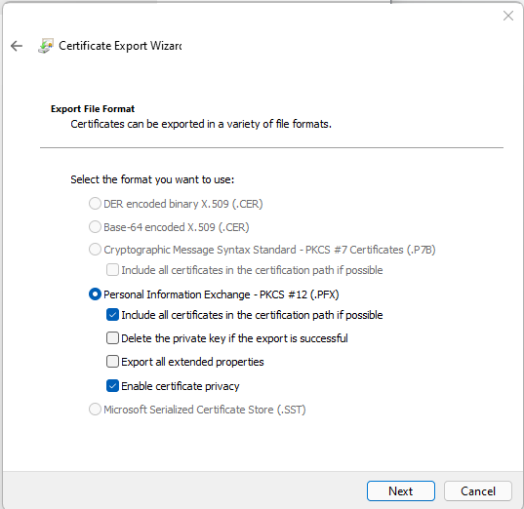Screen dimensions: 524x509
Task: Cancel the certificate export
Action: click(478, 491)
